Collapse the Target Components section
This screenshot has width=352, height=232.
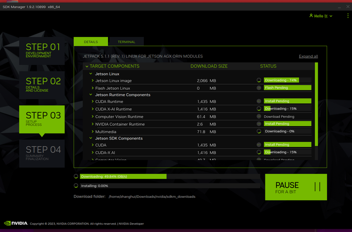tap(87, 66)
